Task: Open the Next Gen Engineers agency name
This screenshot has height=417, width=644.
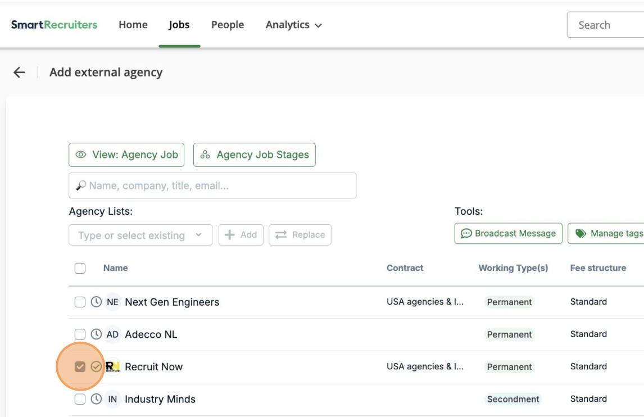Action: click(172, 302)
